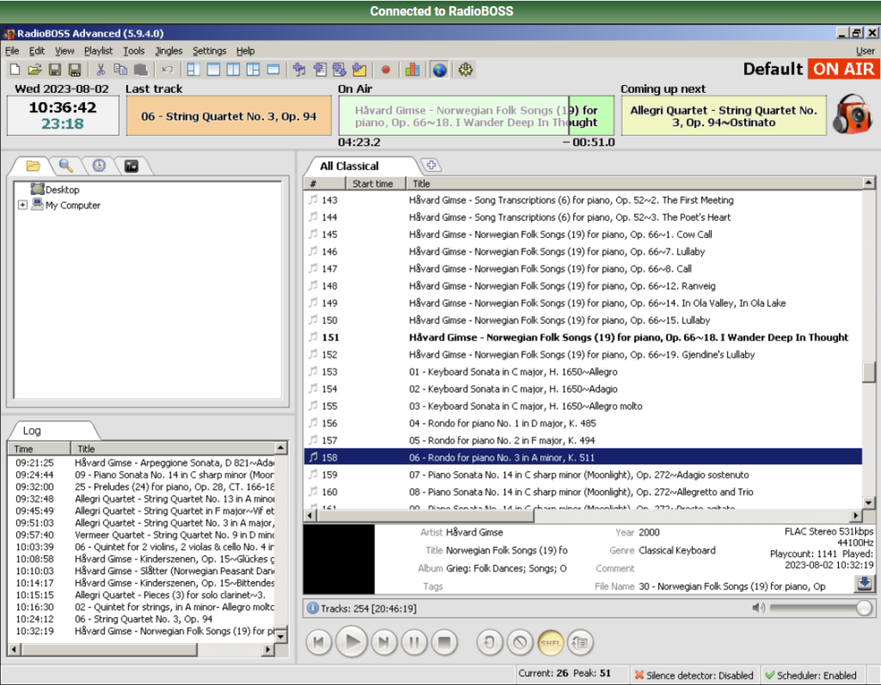The height and width of the screenshot is (685, 881).
Task: Mute audio with the speaker icon
Action: tap(758, 608)
